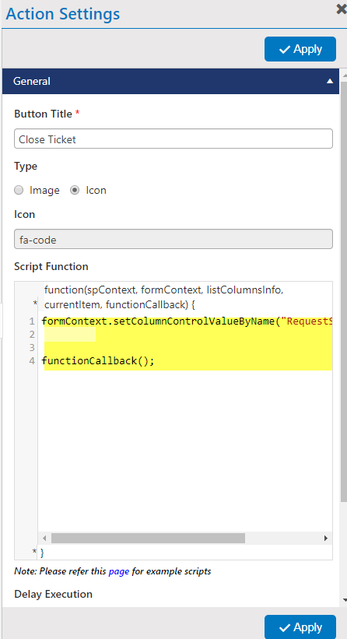This screenshot has height=639, width=347.
Task: Place cursor on empty code line 2
Action: 187,335
